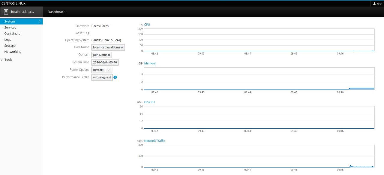Click the localhost.localdomain host name button

tap(108, 47)
